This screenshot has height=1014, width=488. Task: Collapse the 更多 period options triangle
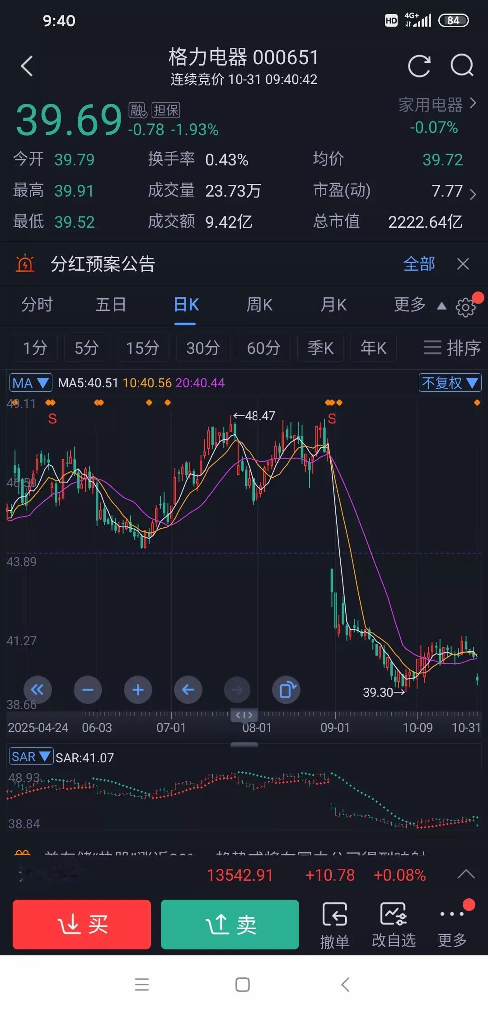(441, 306)
